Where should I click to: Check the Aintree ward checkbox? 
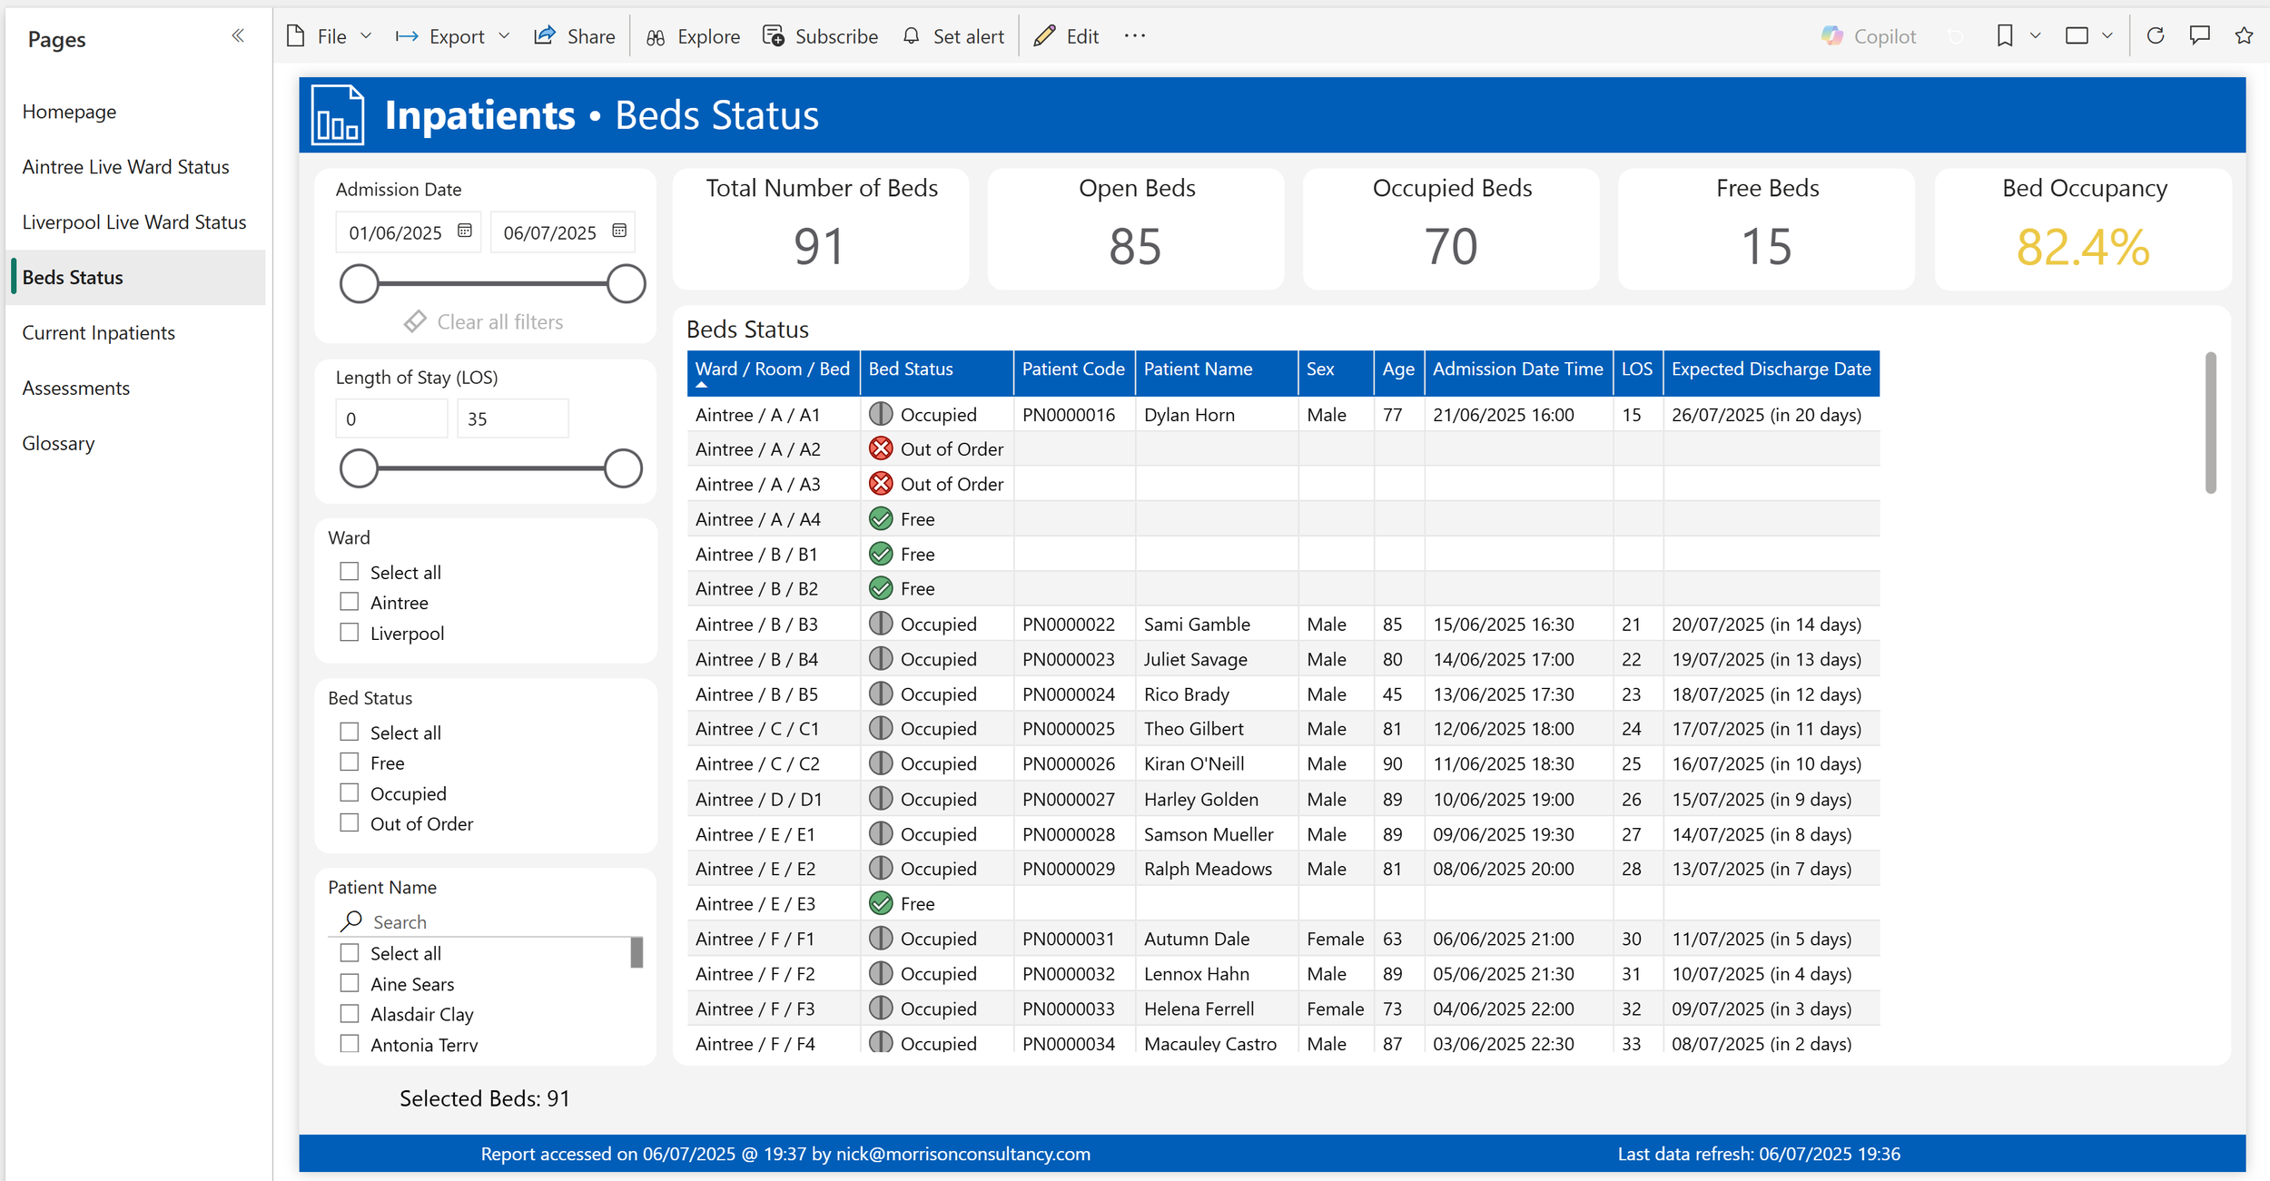(350, 602)
